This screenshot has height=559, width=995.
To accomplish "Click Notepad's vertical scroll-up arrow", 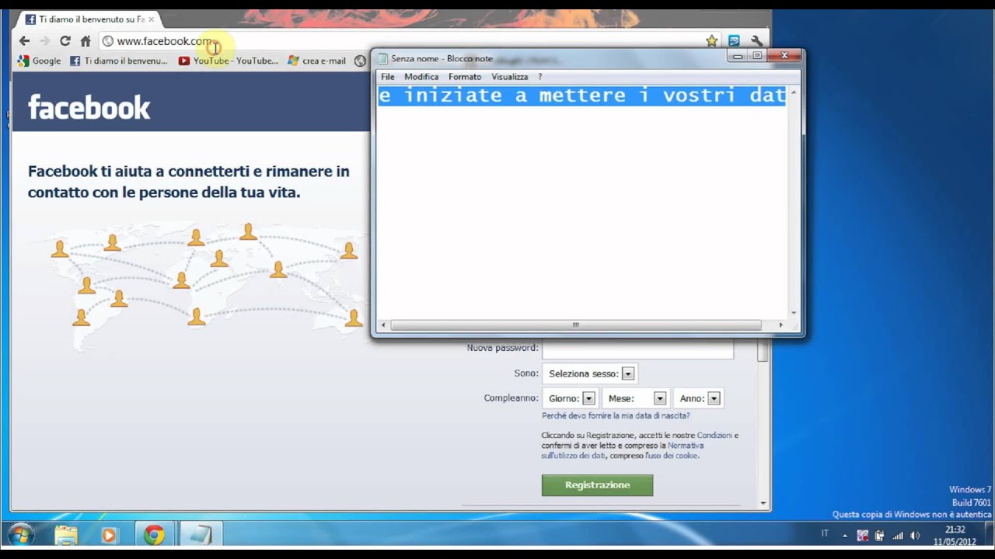I will coord(794,92).
